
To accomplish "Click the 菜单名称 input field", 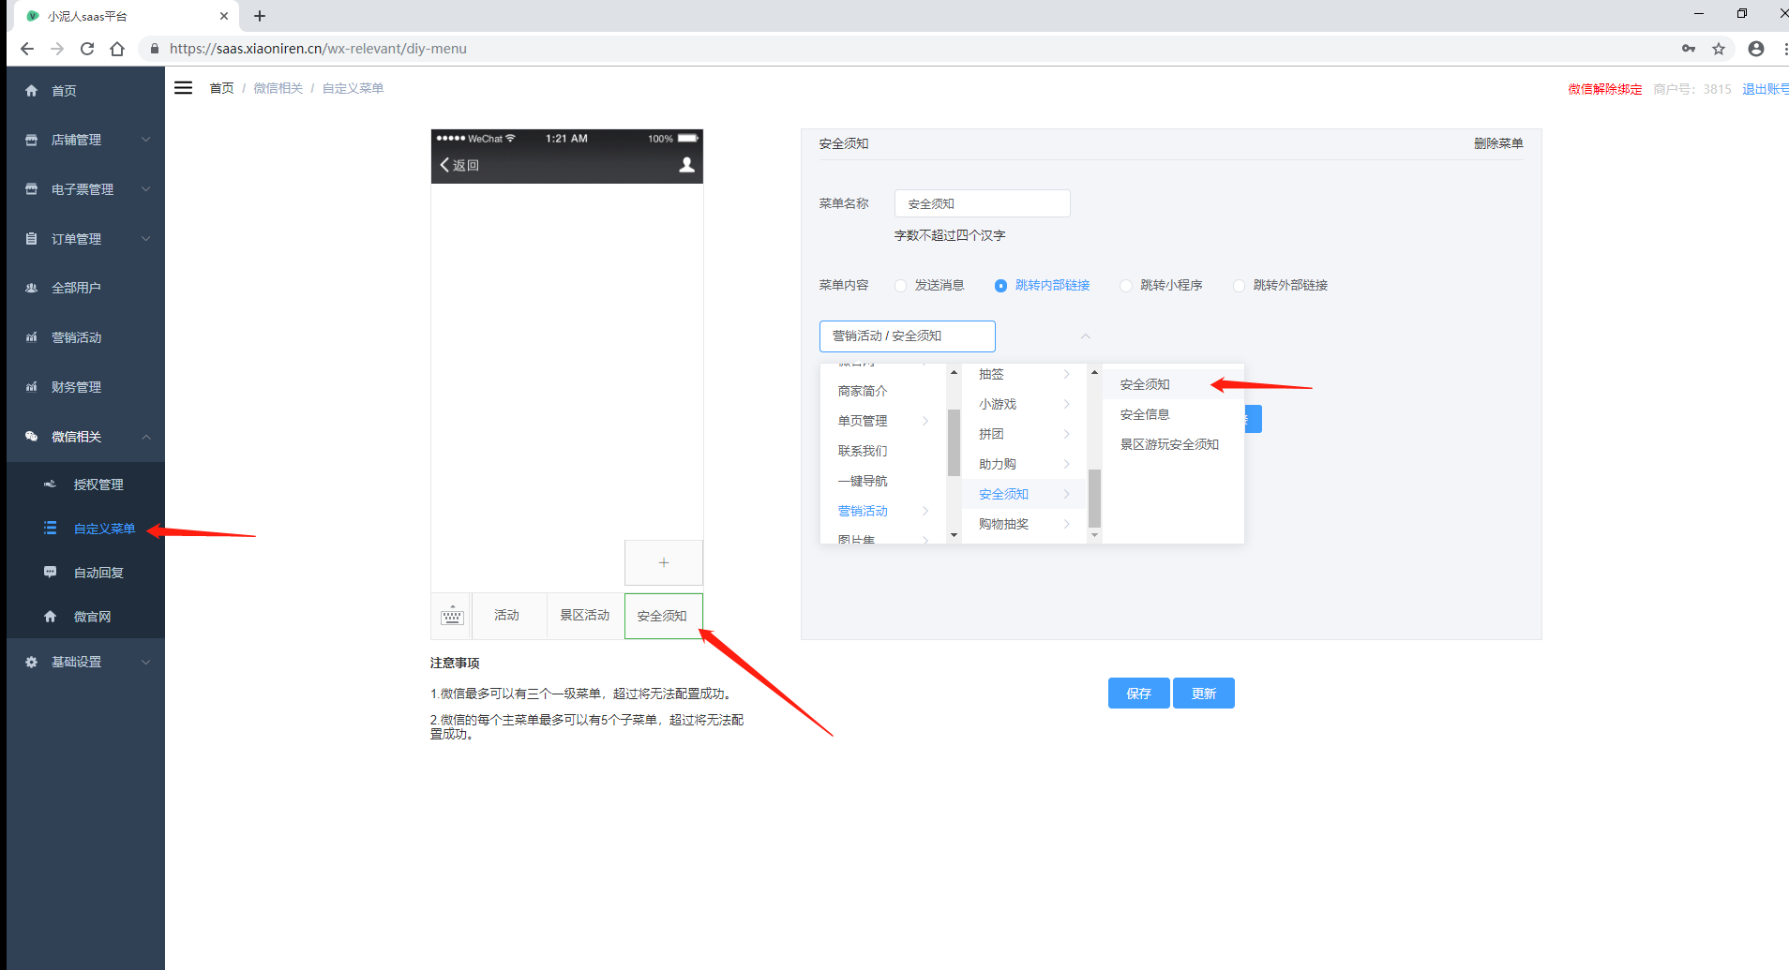I will point(982,203).
